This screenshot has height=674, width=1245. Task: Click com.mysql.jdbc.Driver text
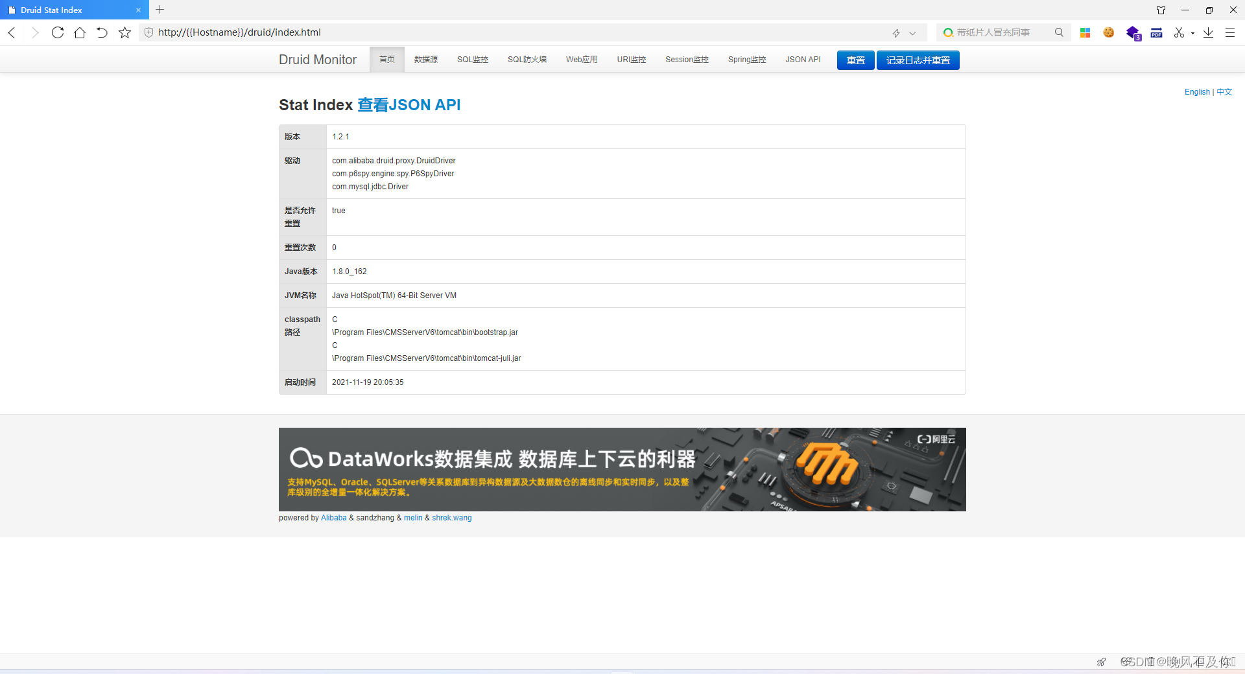click(x=370, y=187)
